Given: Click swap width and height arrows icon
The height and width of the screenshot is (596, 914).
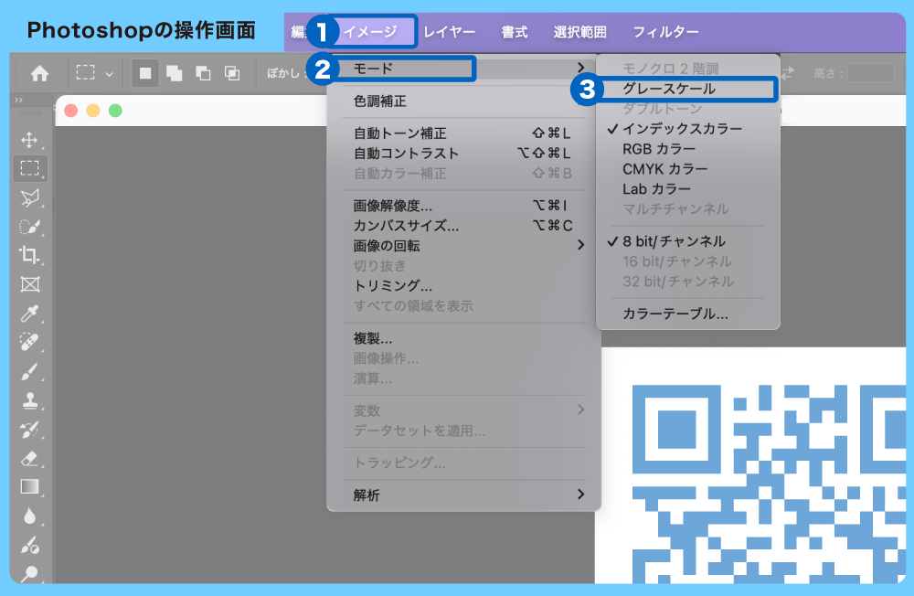Looking at the screenshot, I should coord(788,73).
